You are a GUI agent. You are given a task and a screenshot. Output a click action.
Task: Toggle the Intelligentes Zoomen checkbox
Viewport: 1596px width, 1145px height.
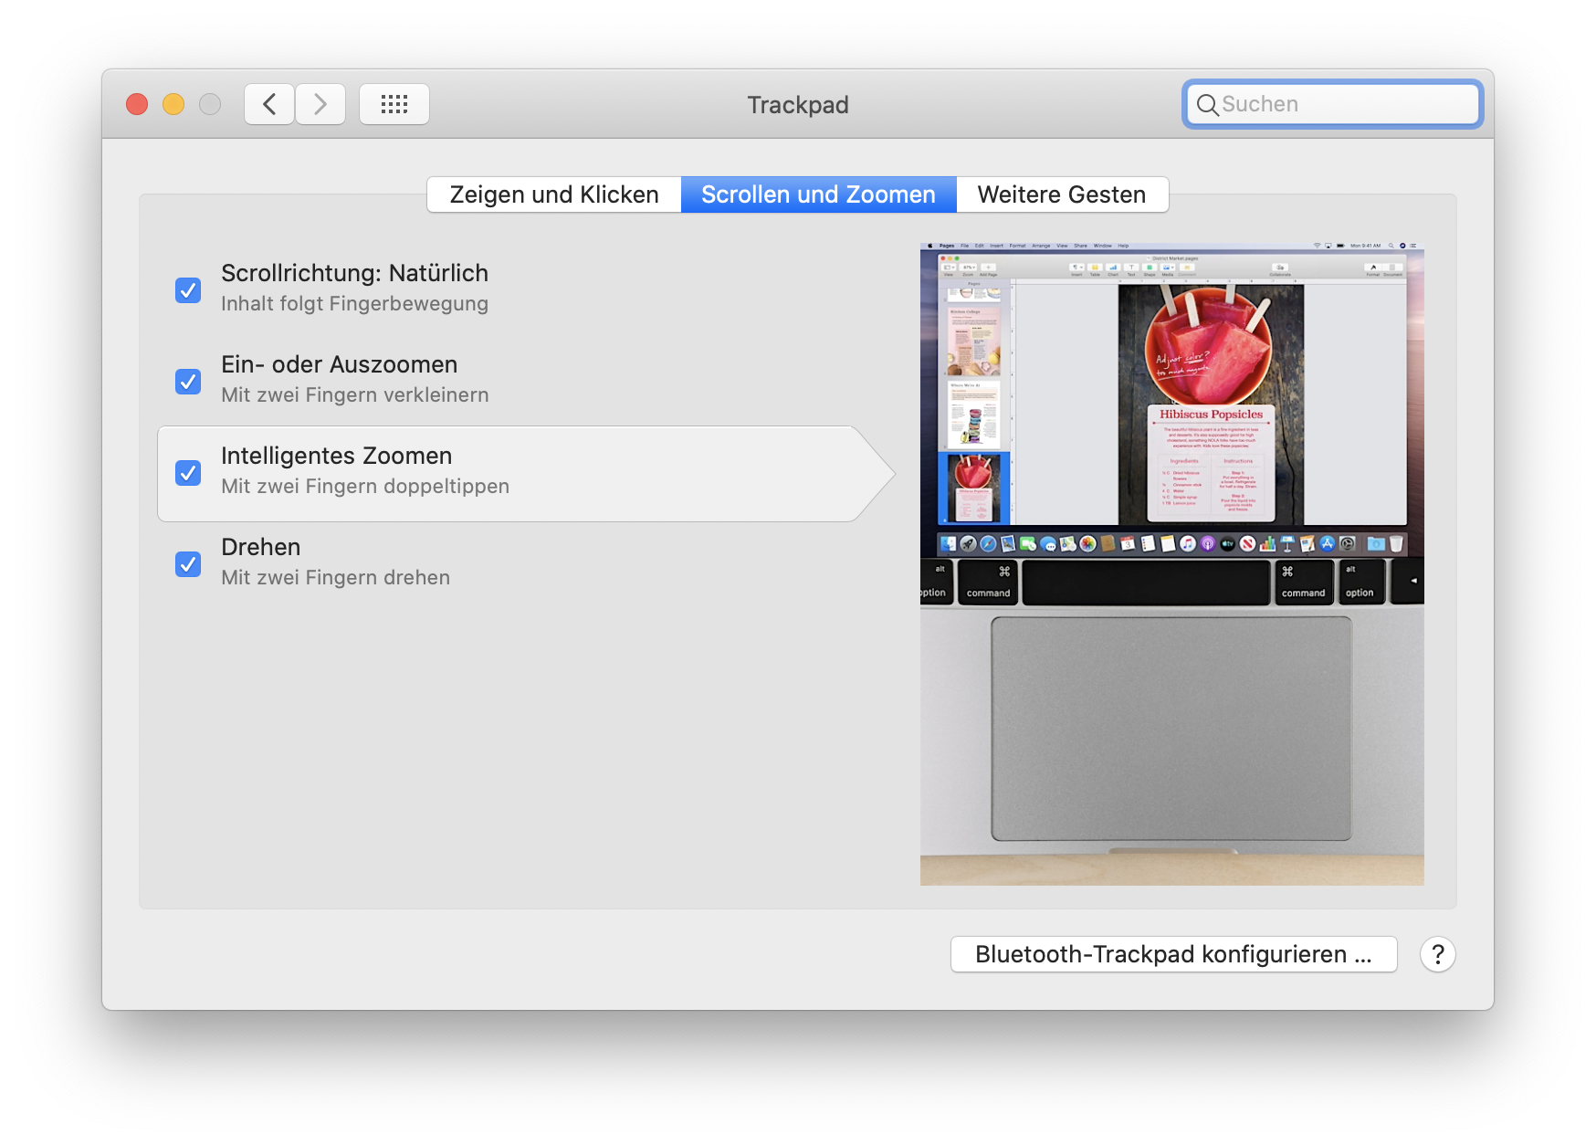pyautogui.click(x=188, y=473)
